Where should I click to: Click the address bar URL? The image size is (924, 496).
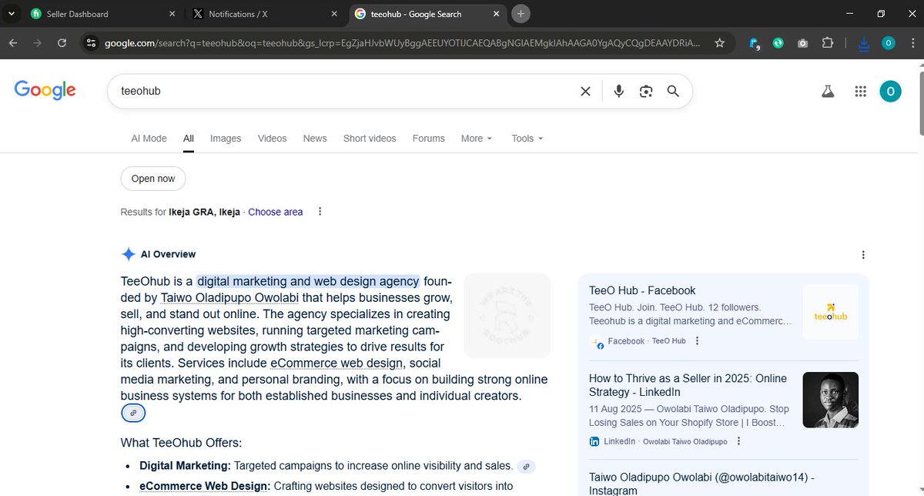(402, 43)
